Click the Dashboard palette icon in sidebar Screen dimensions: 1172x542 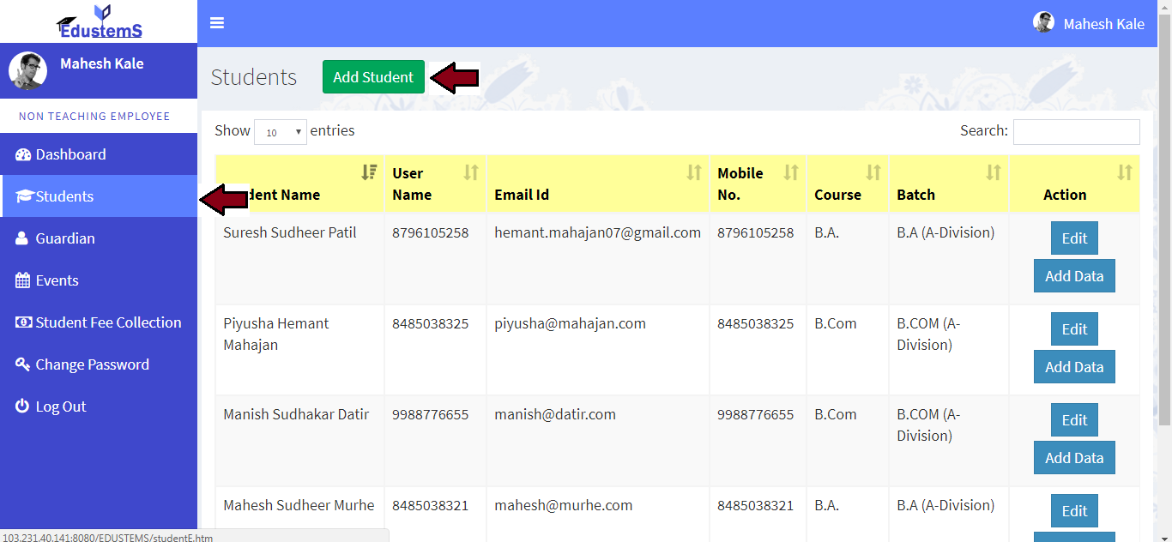click(x=23, y=154)
